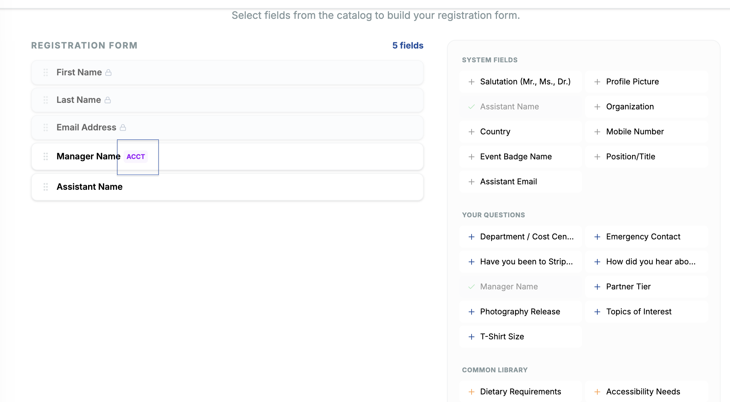Click the plus icon for T-Shirt Size

pyautogui.click(x=472, y=337)
